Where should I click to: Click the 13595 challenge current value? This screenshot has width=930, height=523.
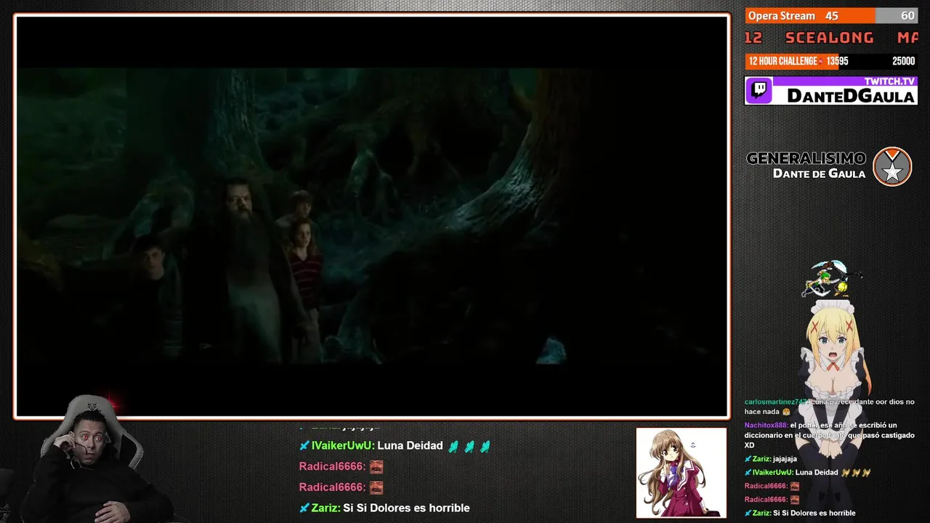837,61
